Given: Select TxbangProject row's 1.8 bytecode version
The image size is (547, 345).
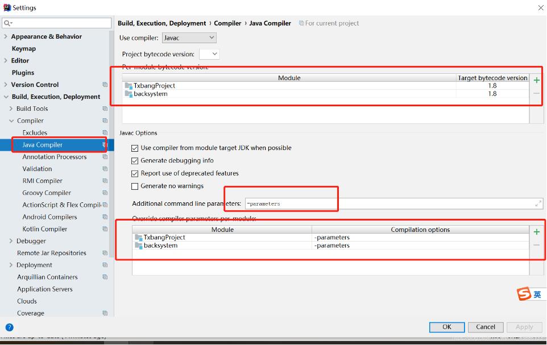Looking at the screenshot, I should 492,85.
